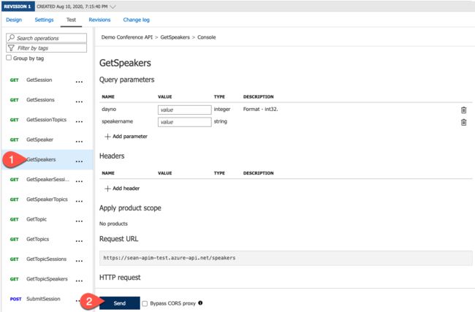Open GetTopics more options ellipsis
475x312 pixels.
click(x=79, y=241)
